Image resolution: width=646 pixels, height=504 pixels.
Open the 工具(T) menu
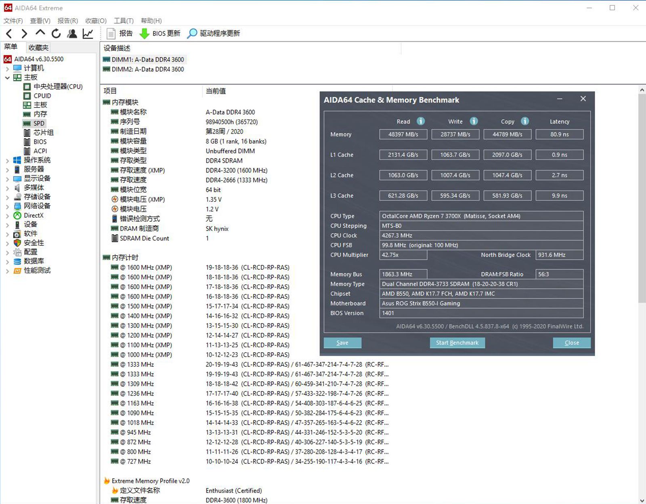pos(123,21)
